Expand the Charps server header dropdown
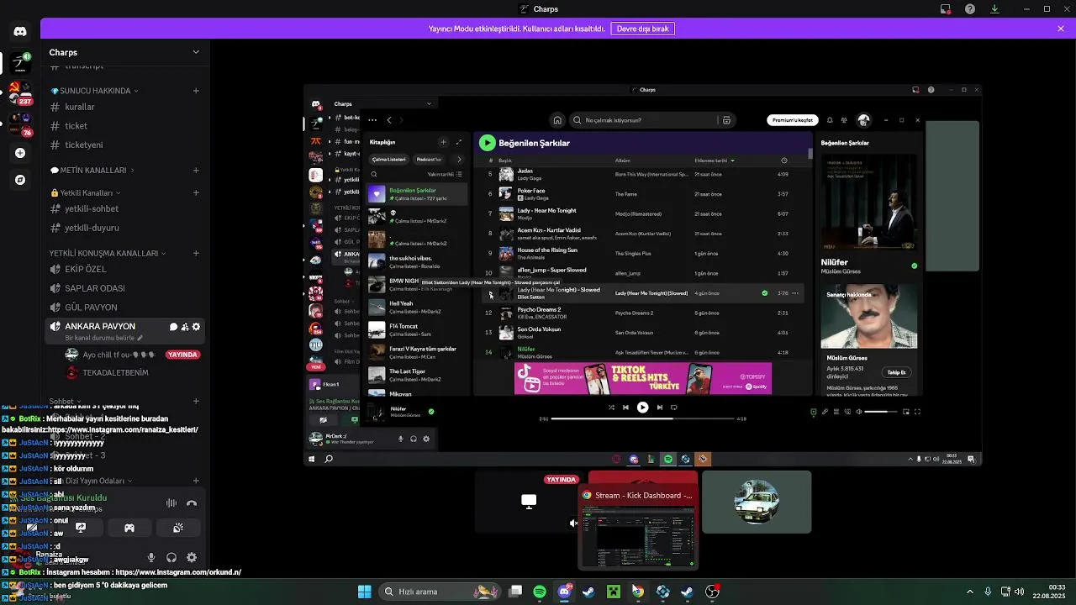1076x605 pixels. click(196, 52)
